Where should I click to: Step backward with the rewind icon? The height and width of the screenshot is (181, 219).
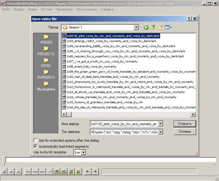tap(35, 171)
